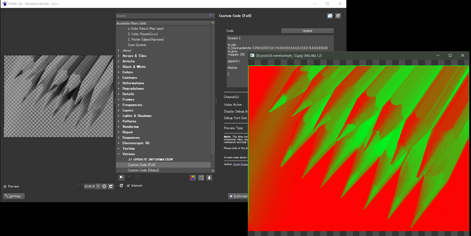
Task: Click the filter list scroll-down arrow
Action: coord(213,171)
